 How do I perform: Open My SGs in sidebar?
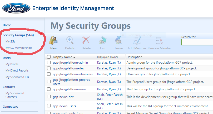coord(10,41)
